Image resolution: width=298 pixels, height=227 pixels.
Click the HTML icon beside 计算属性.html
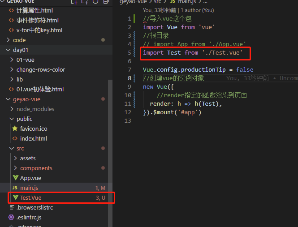point(11,10)
